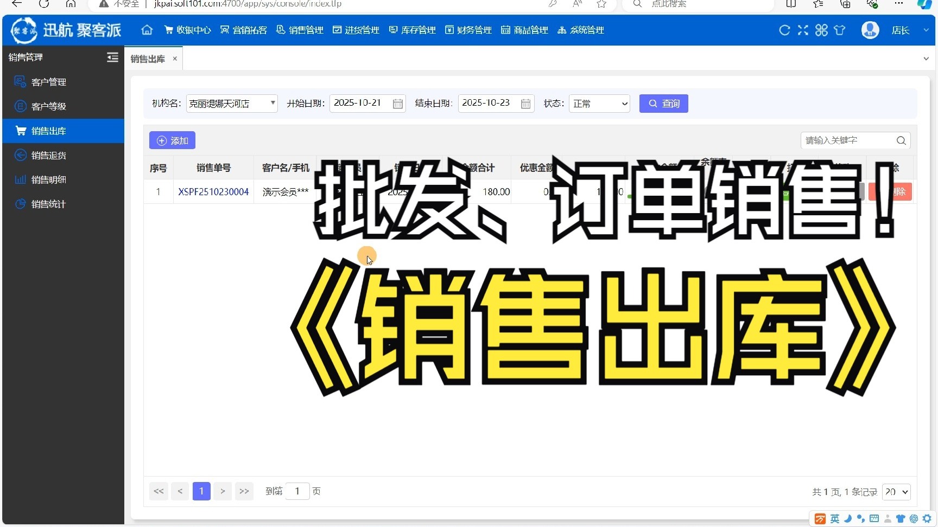Open the page size dropdown showing 20
This screenshot has width=938, height=527.
(896, 492)
